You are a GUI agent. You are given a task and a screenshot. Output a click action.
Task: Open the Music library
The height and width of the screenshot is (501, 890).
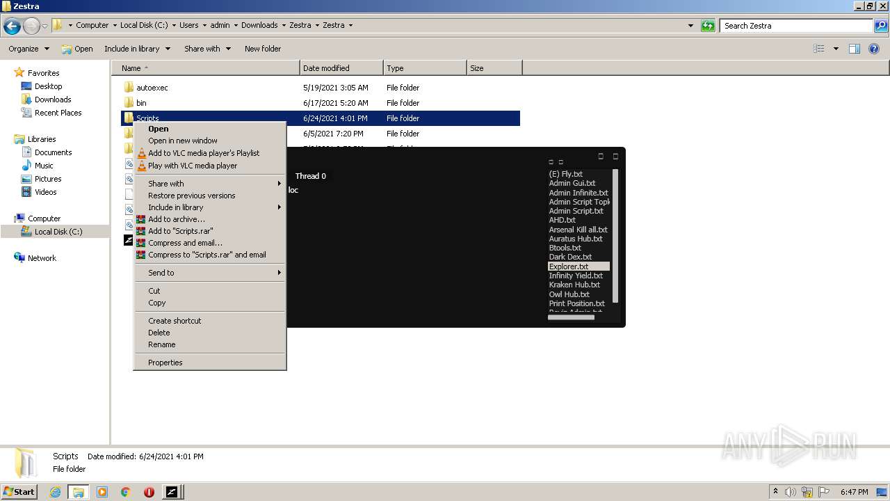[44, 166]
